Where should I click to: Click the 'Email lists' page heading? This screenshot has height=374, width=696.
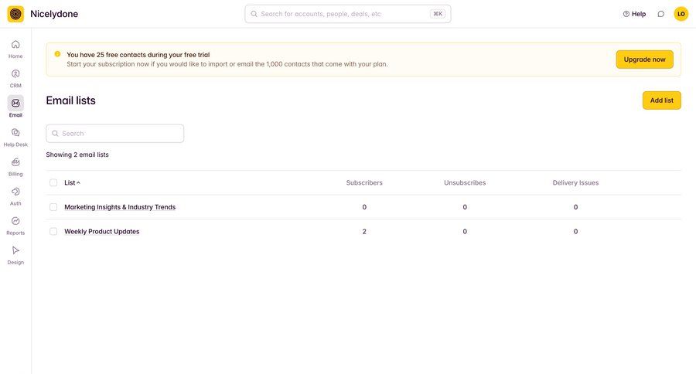click(70, 100)
